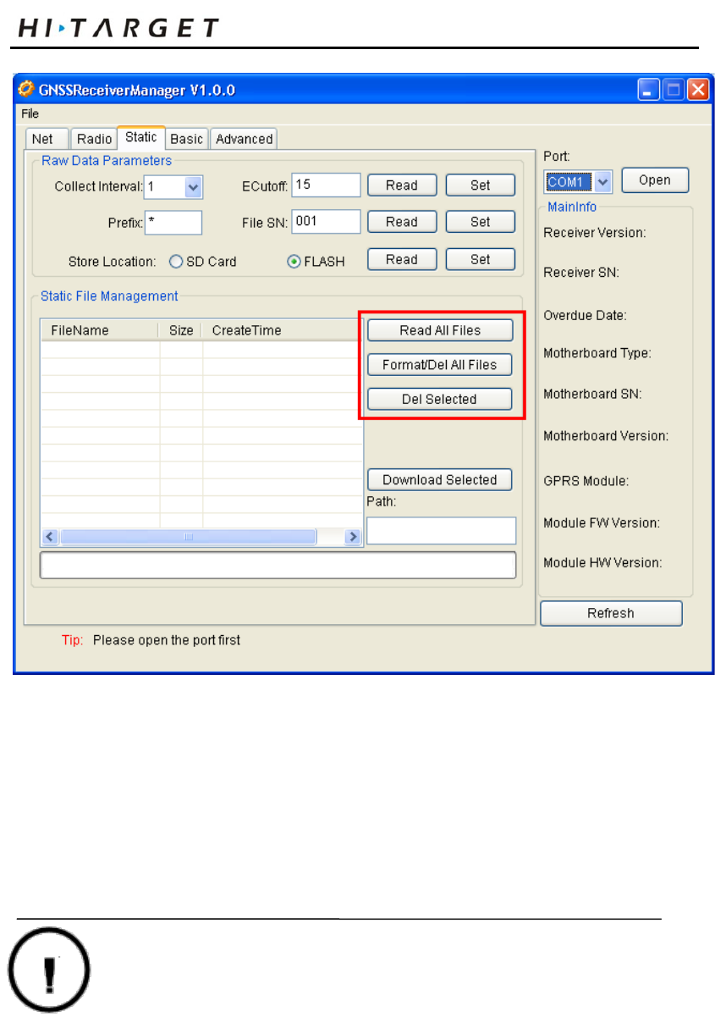Click the status text box below file list
Screen dimensions: 715x1017
click(278, 566)
